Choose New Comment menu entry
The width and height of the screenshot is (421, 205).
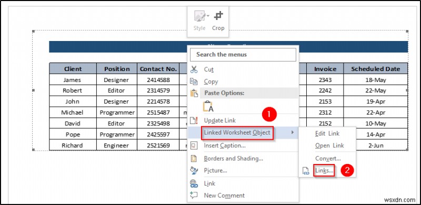coord(224,196)
